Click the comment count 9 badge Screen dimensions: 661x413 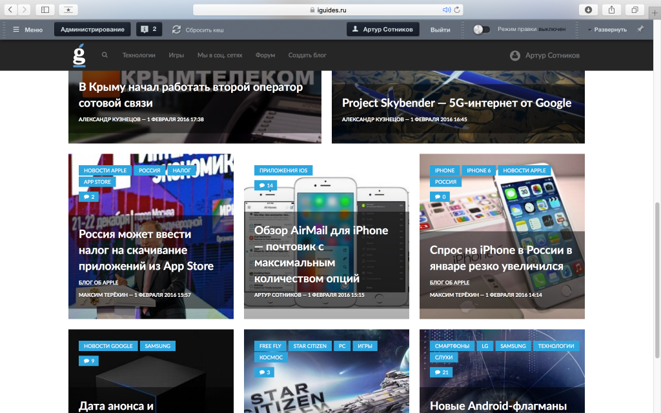(x=88, y=361)
